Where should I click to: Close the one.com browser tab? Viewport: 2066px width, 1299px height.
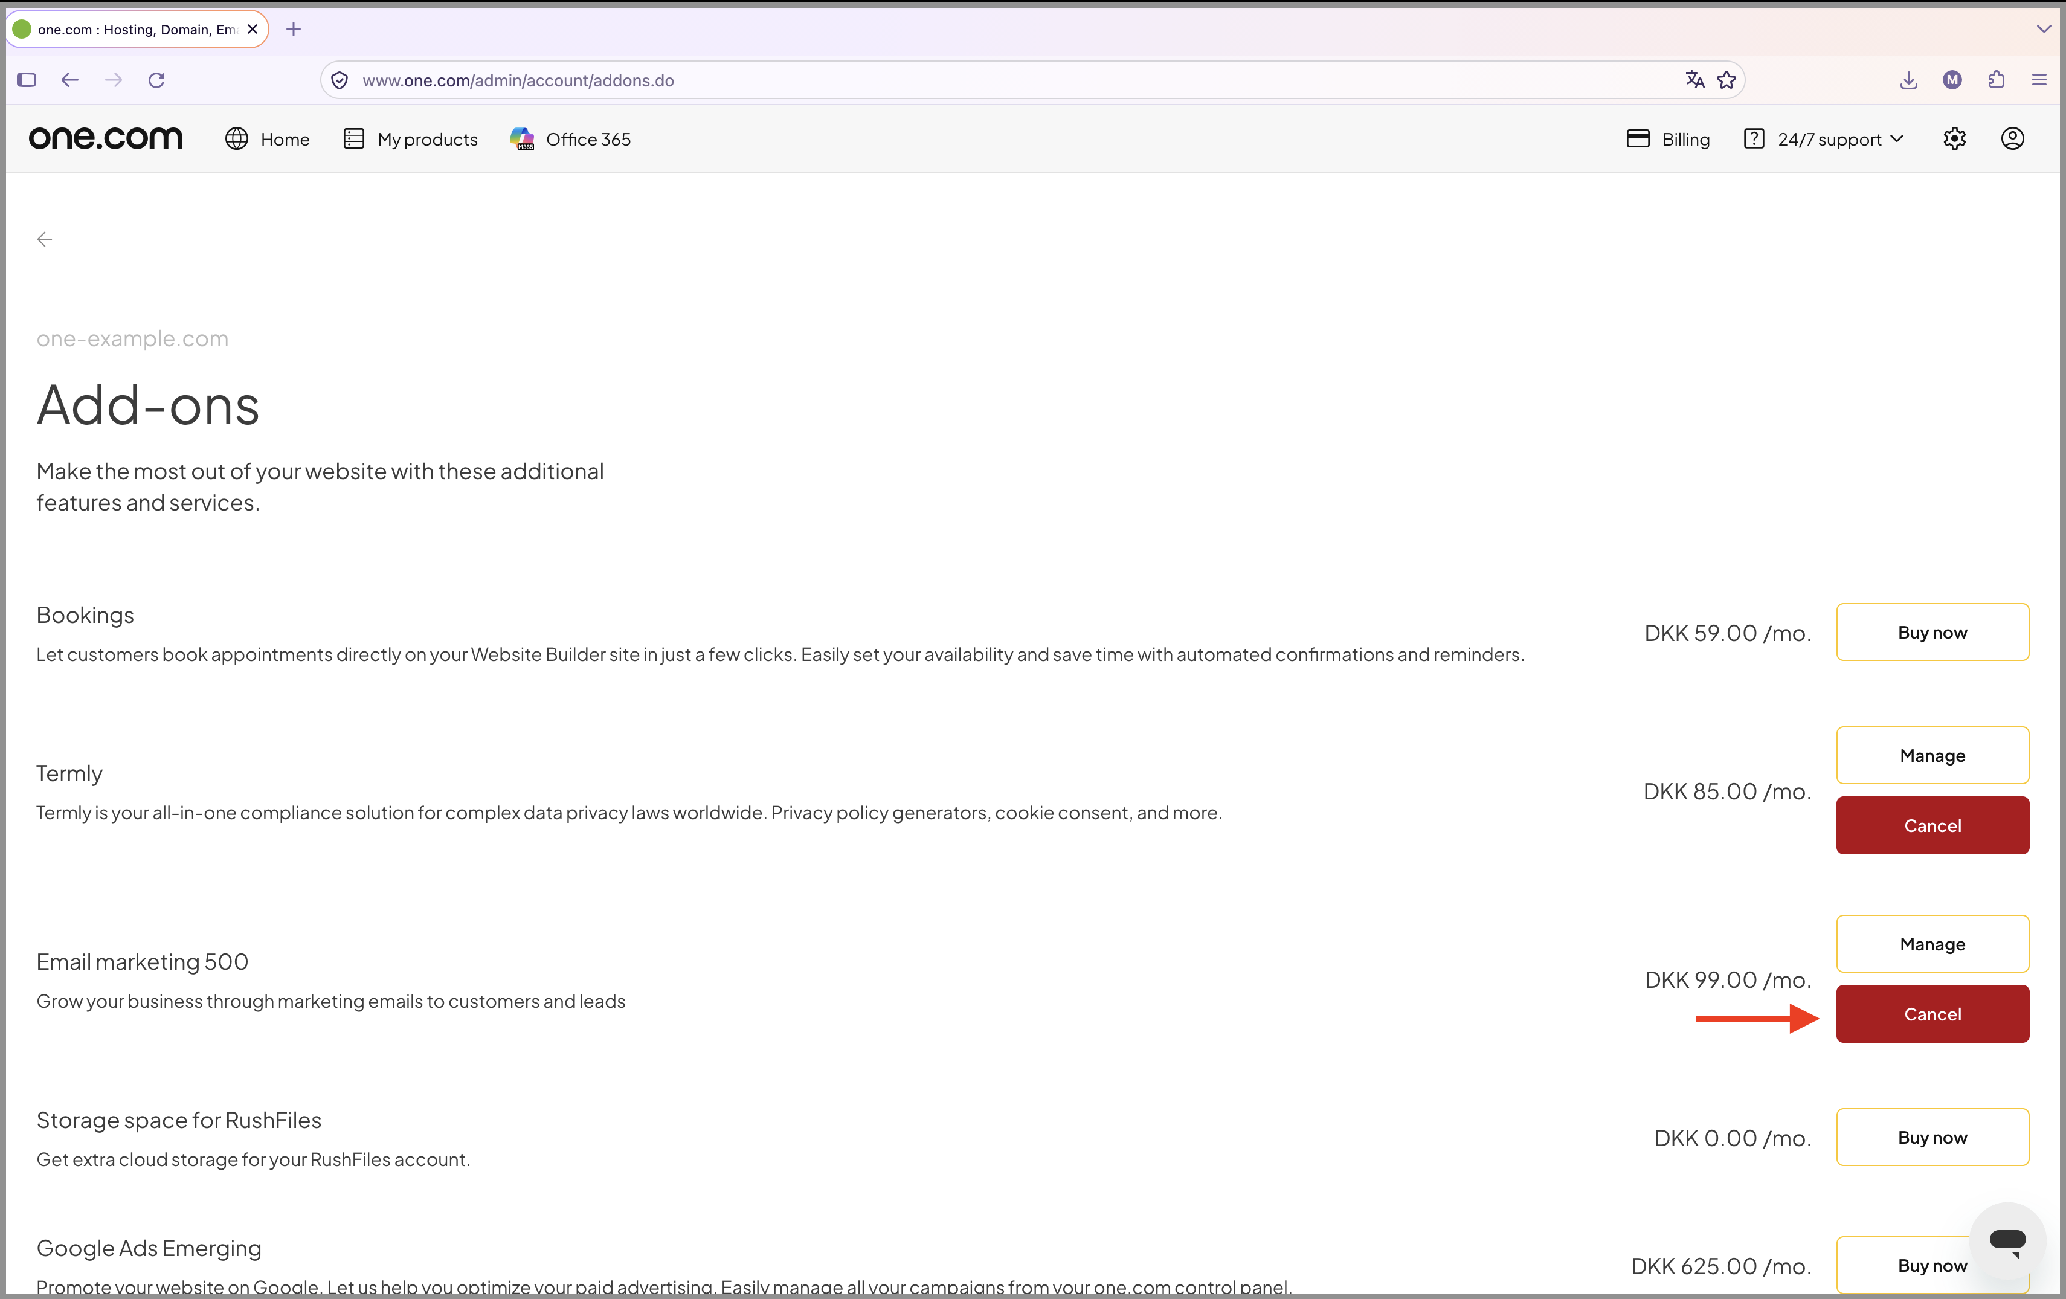tap(253, 29)
